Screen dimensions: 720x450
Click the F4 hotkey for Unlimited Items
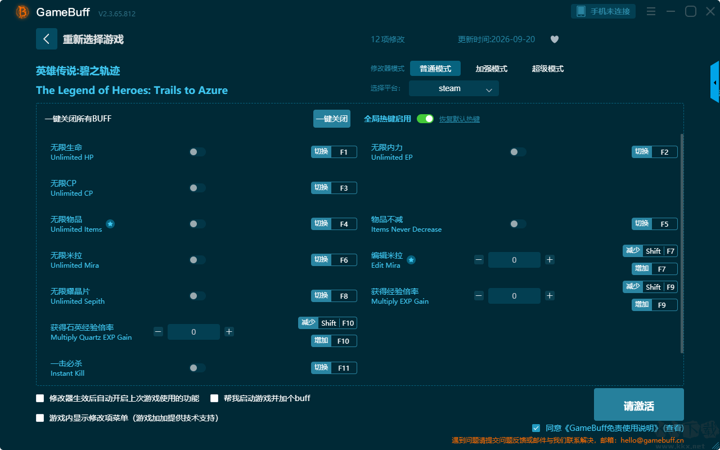pyautogui.click(x=334, y=224)
